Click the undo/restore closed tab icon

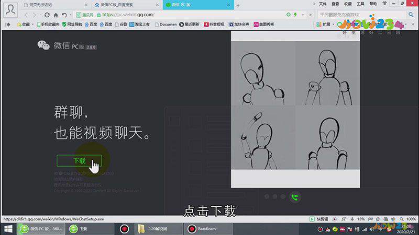(64, 15)
